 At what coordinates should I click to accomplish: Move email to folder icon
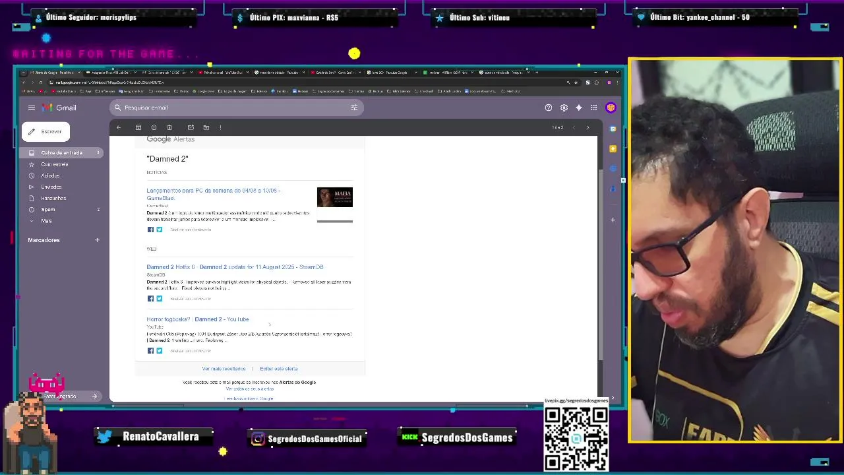point(206,127)
